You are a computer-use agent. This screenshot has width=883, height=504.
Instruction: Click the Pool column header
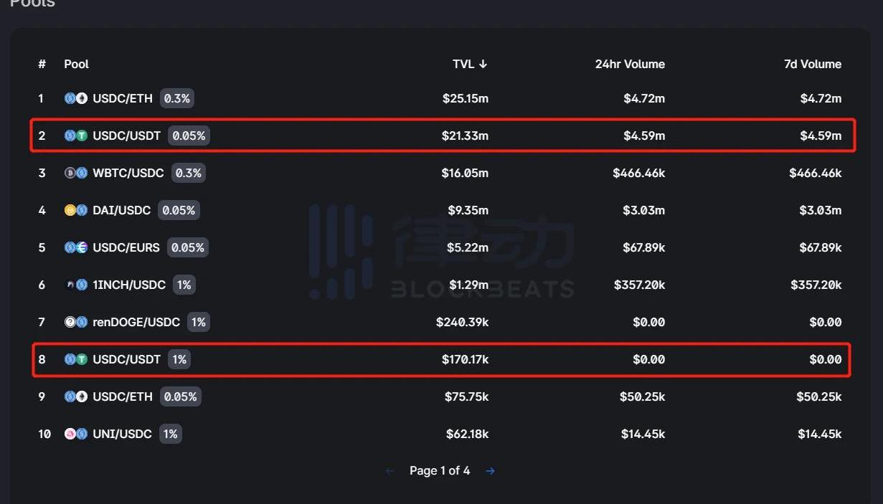[x=76, y=64]
